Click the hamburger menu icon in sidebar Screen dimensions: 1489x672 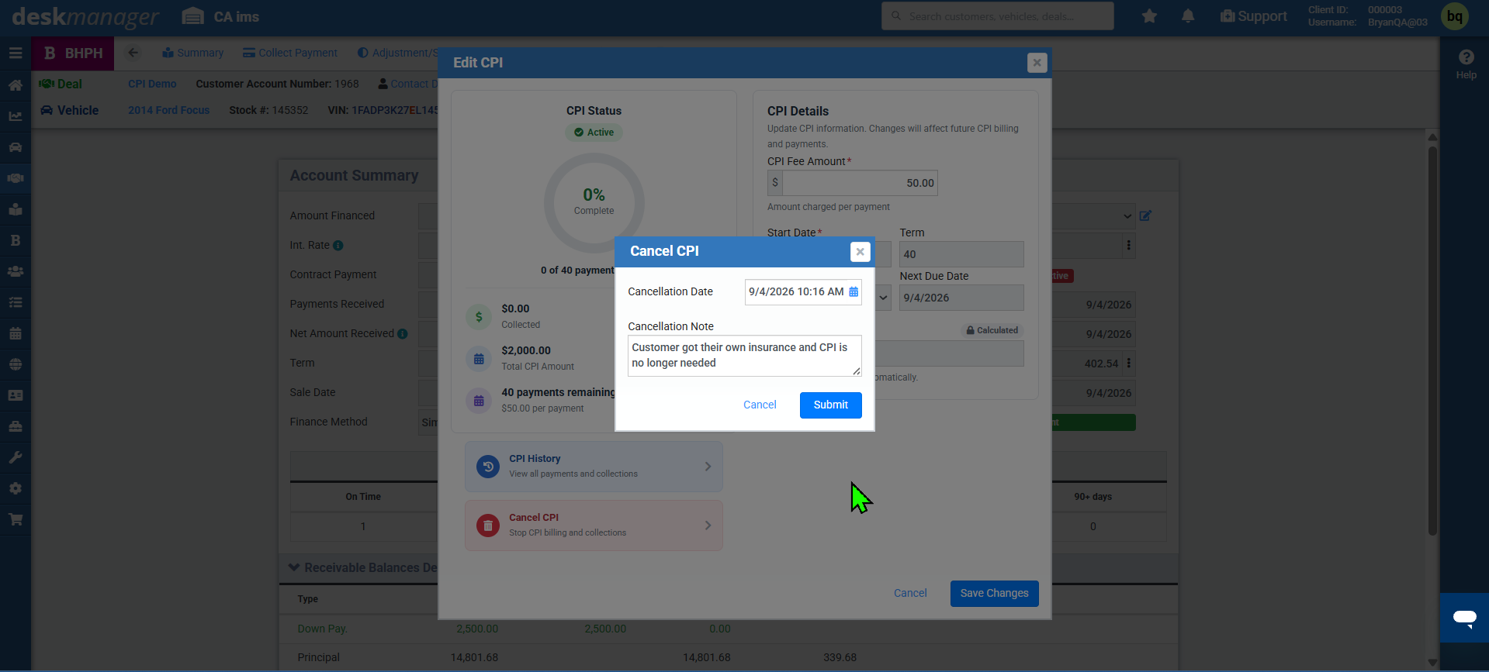tap(16, 53)
